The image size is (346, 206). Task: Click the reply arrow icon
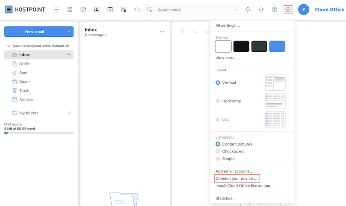[194, 32]
